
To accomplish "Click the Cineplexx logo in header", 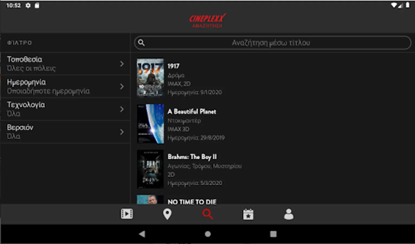I will pos(207,18).
